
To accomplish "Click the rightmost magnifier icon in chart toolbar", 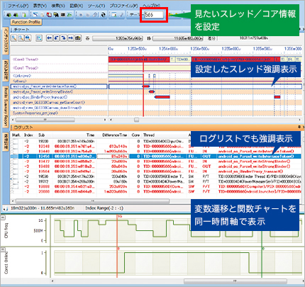I will point(28,38).
